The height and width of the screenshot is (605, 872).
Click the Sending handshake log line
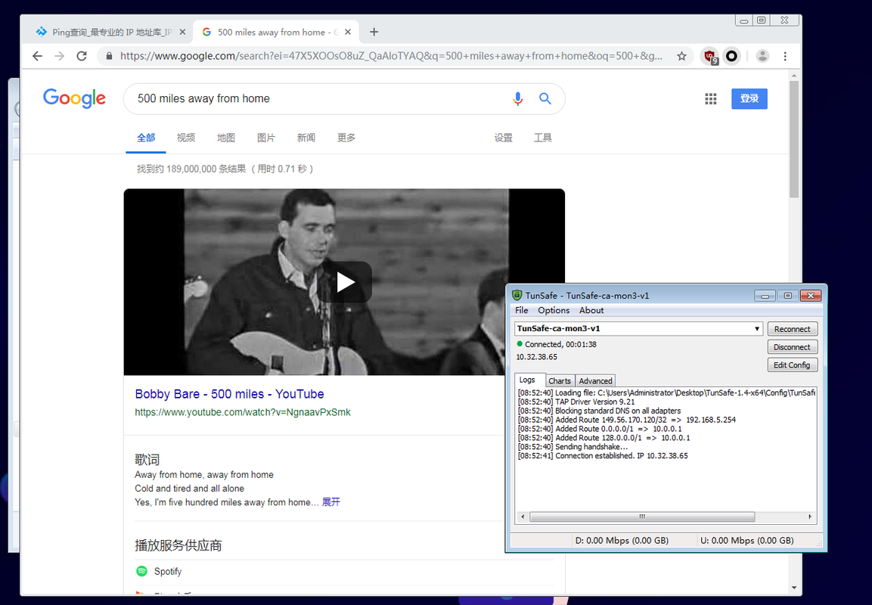[573, 446]
